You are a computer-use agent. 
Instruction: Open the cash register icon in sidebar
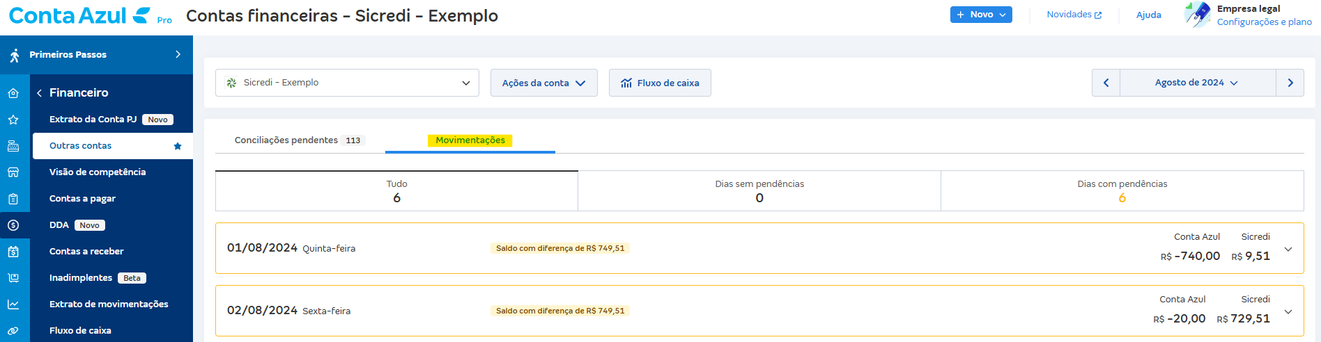pyautogui.click(x=13, y=146)
